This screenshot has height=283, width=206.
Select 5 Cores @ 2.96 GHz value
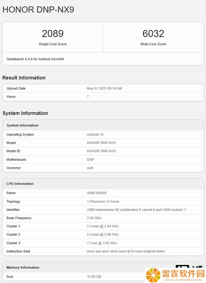tap(103, 235)
